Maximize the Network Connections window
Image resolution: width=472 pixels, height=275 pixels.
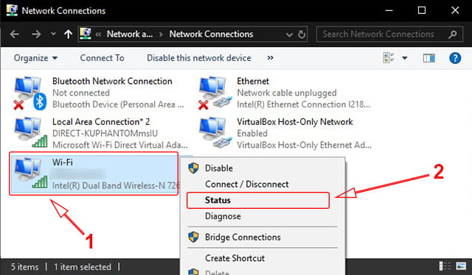tap(422, 10)
